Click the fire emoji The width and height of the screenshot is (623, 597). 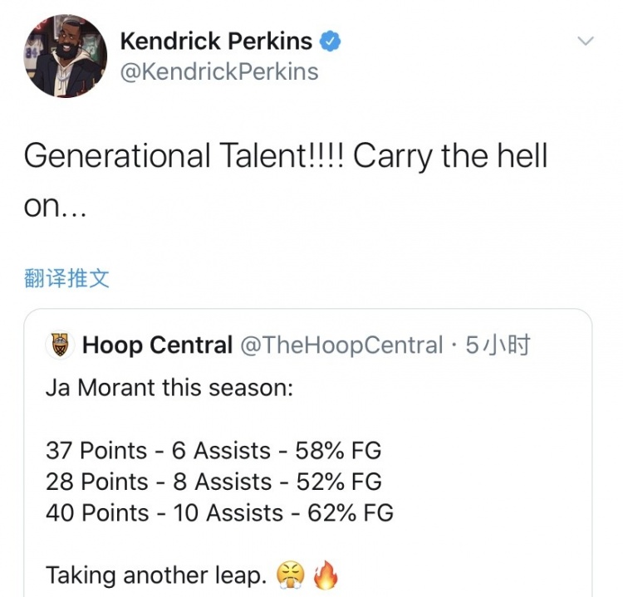tap(326, 575)
